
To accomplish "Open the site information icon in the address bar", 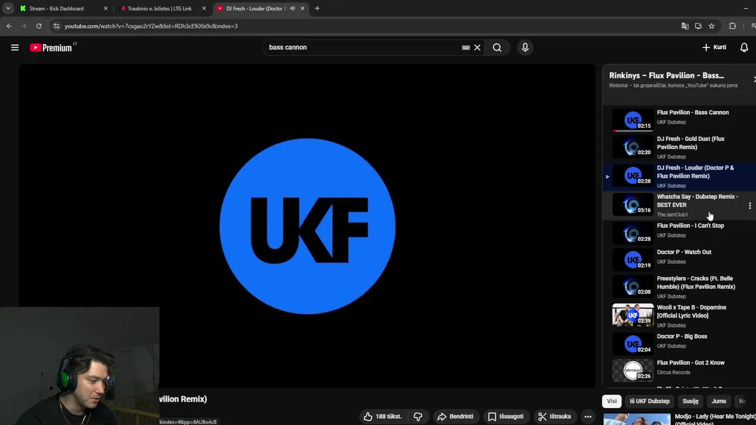I will [56, 26].
